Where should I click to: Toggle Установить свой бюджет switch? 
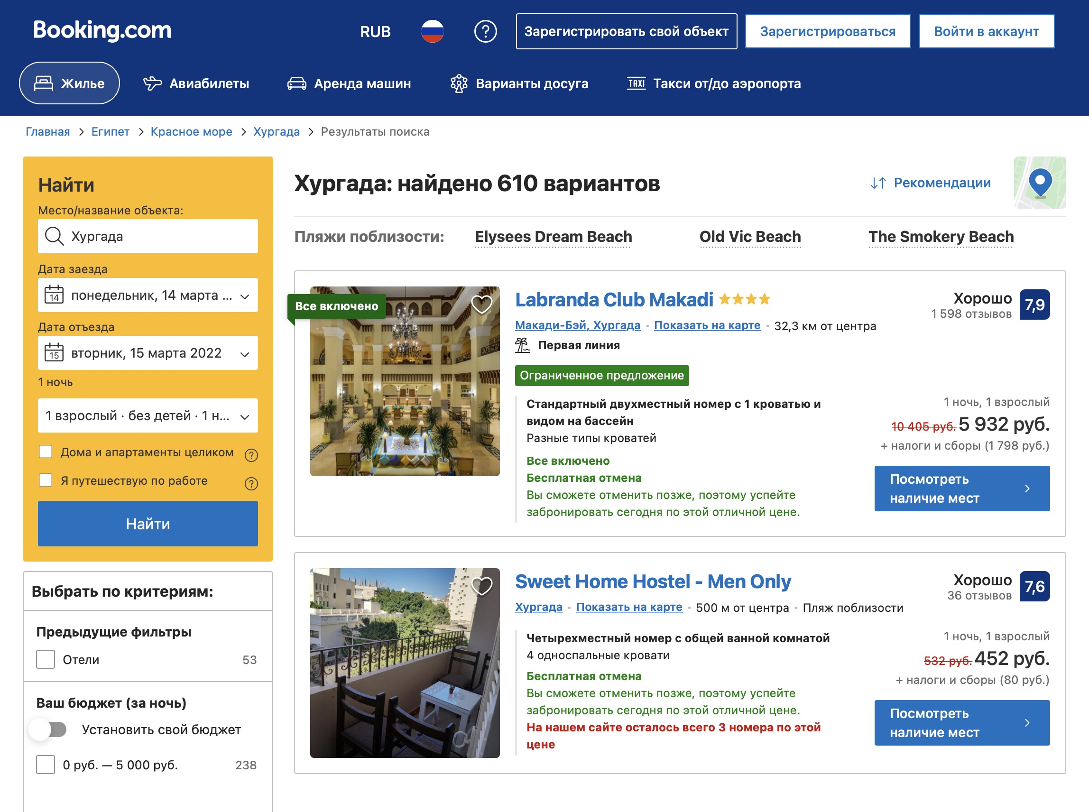point(48,729)
